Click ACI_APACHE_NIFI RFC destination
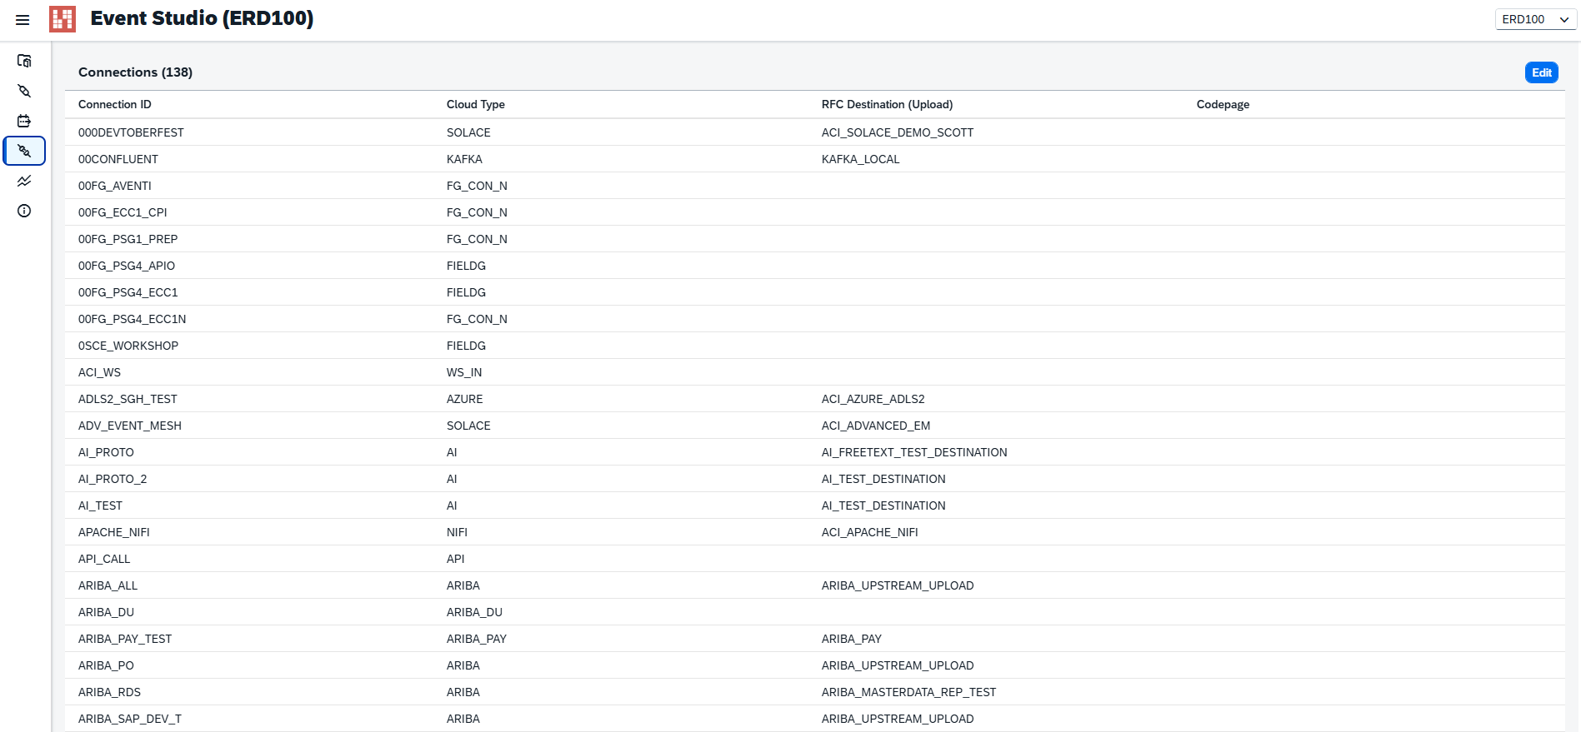The image size is (1581, 732). coord(870,532)
